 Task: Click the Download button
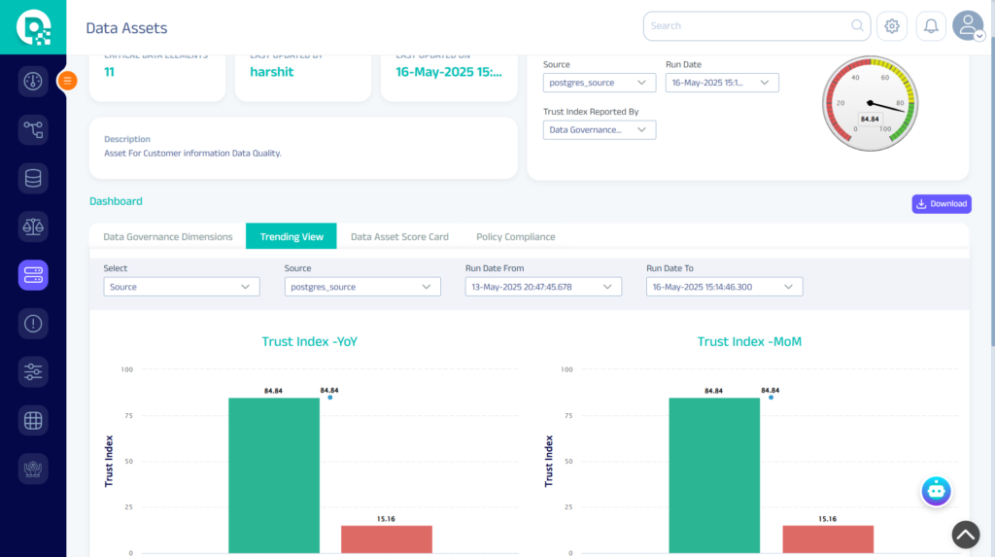[941, 204]
